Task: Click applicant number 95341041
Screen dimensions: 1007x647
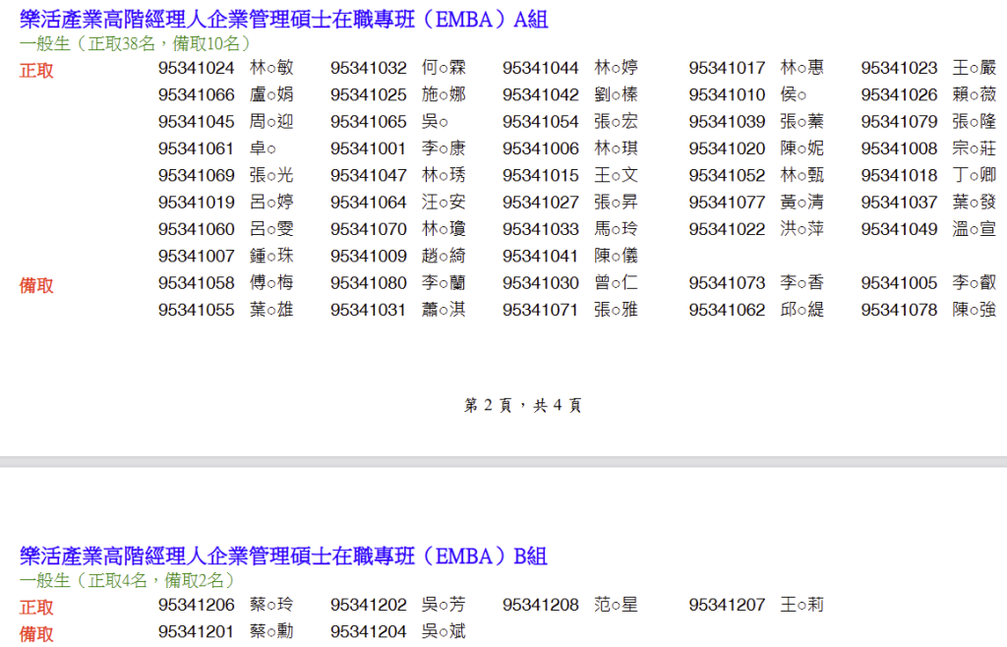Action: point(541,256)
